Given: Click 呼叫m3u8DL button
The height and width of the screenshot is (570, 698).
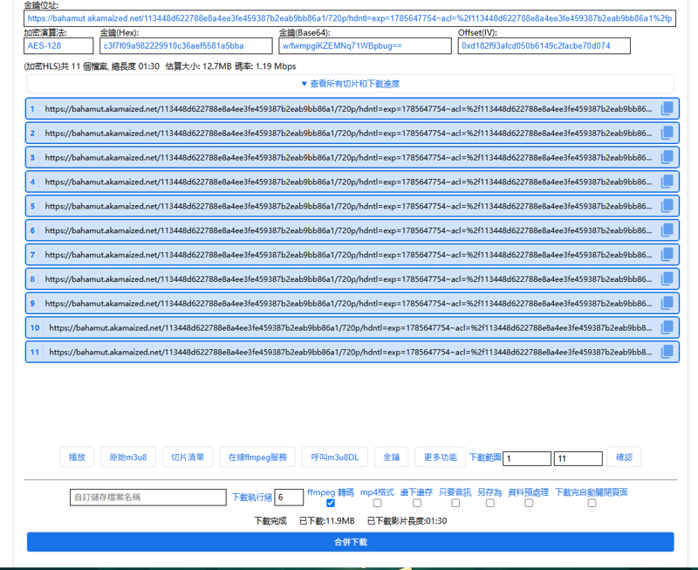Looking at the screenshot, I should [335, 457].
